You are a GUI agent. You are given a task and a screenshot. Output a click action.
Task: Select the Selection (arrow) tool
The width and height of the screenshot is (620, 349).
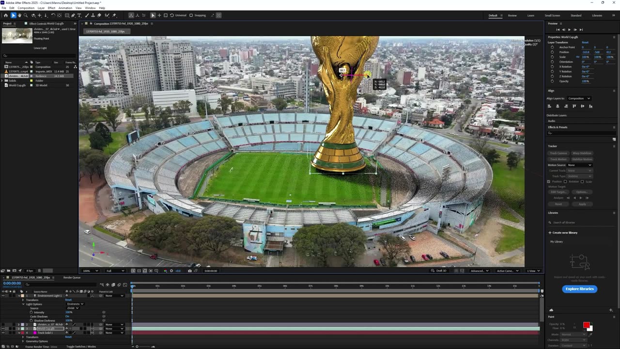point(13,16)
